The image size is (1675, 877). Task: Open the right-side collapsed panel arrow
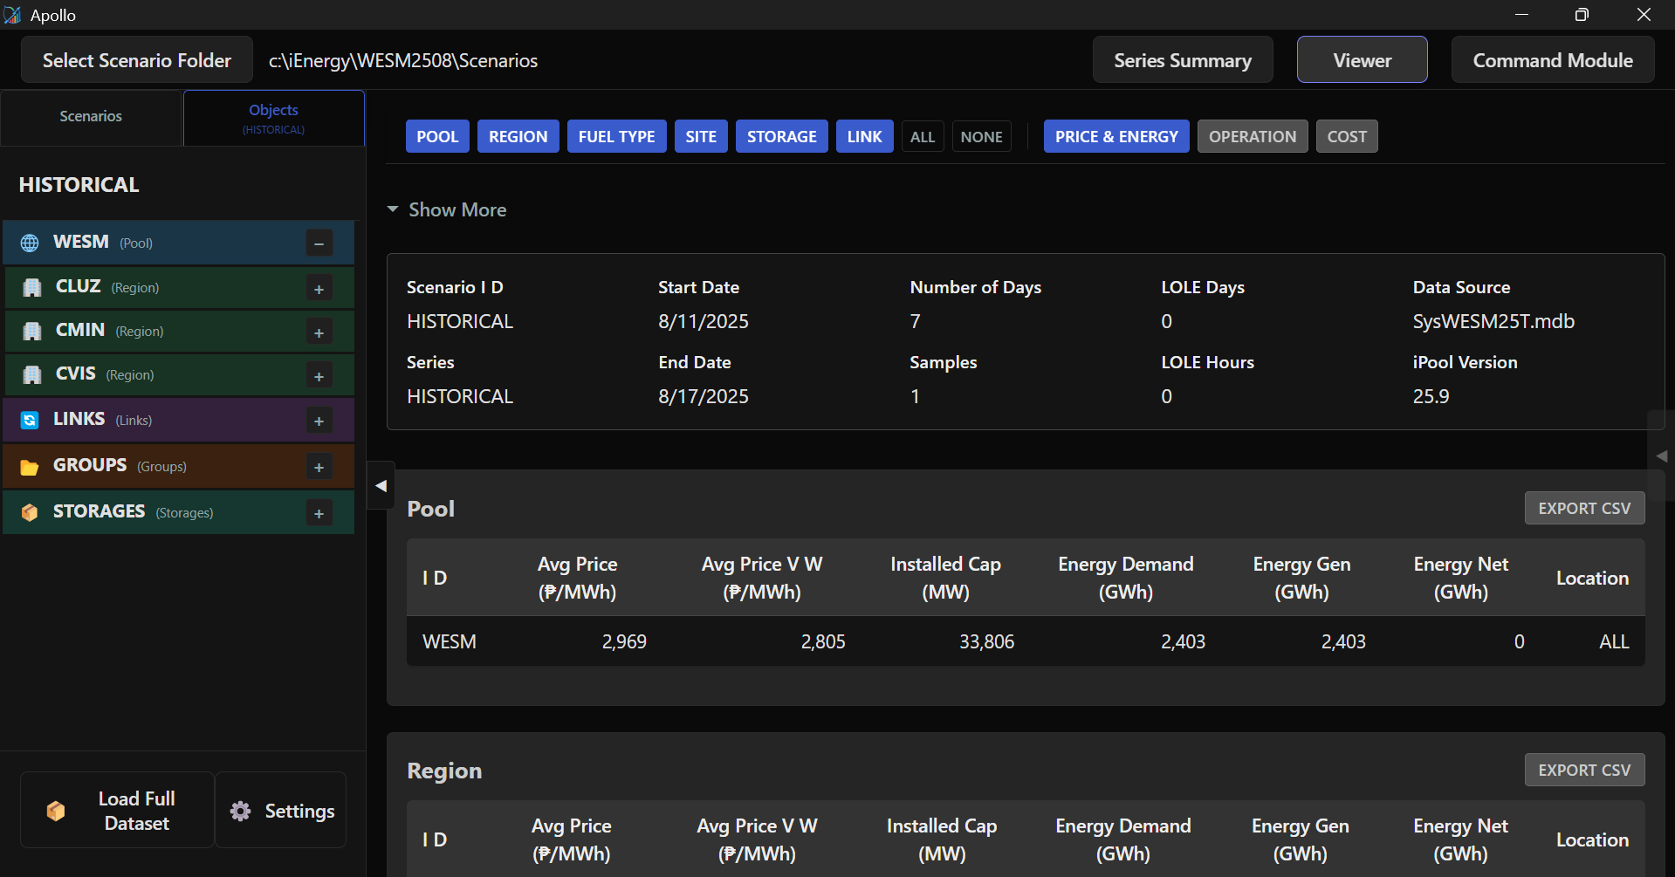[x=1661, y=456]
